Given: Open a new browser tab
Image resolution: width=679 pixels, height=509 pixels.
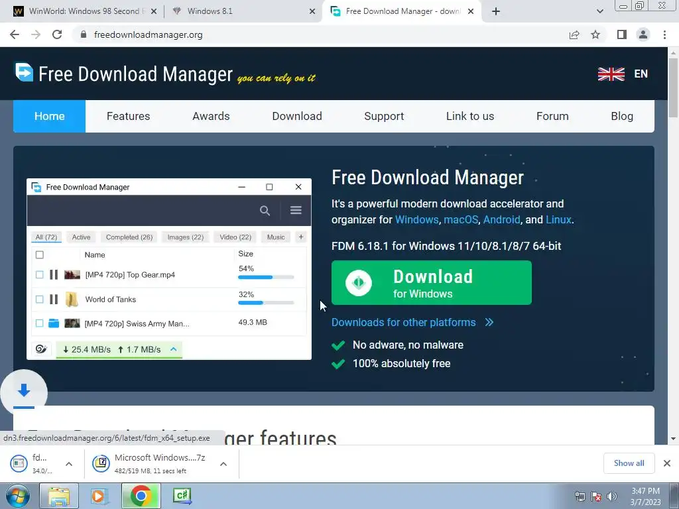Looking at the screenshot, I should tap(496, 11).
